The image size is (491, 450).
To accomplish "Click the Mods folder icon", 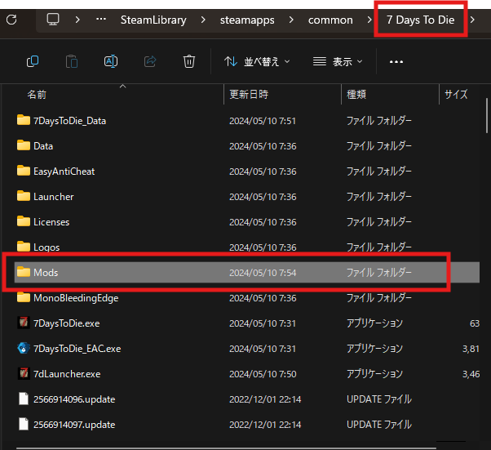I will coord(24,272).
